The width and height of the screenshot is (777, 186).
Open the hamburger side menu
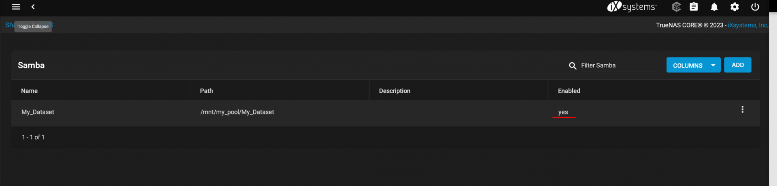(x=16, y=7)
